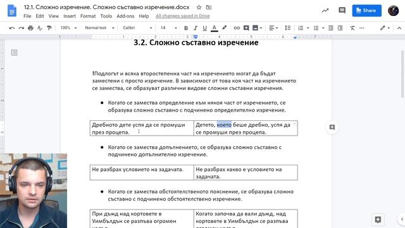
Task: Click cell 'Не разбрах условието на задачата.'
Action: pos(142,172)
